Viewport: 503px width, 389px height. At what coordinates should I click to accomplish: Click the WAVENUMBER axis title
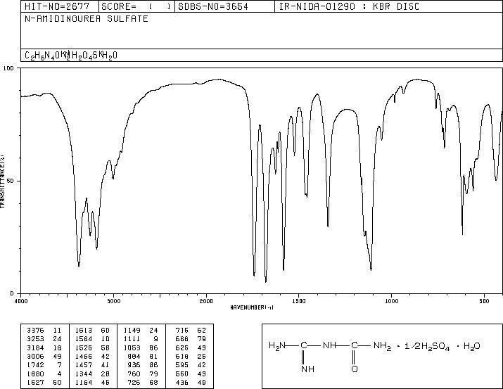(x=252, y=307)
